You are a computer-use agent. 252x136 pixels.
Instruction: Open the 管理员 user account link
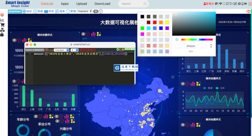tap(209, 4)
